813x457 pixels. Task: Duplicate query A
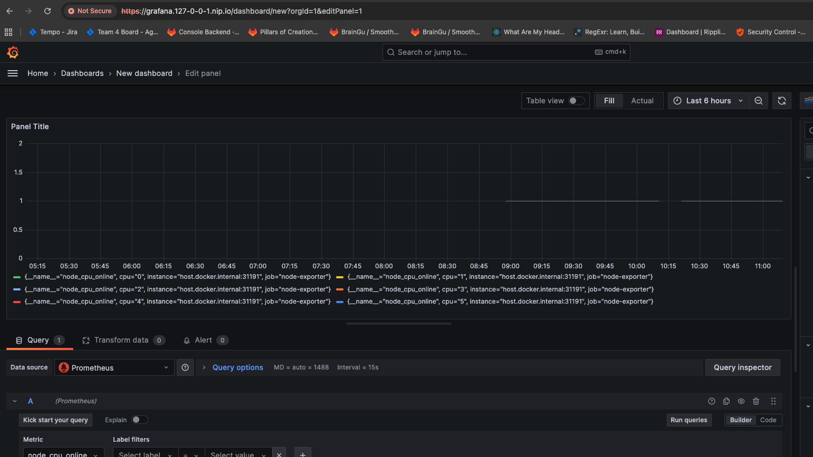point(726,401)
